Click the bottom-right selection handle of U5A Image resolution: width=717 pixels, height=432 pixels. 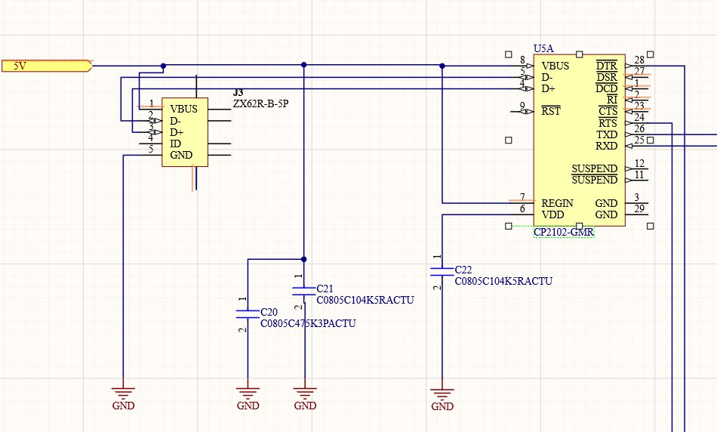(x=651, y=226)
